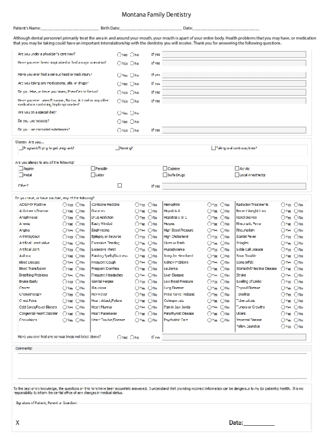Select Yes for Asthma
This screenshot has width=330, height=439.
[x=65, y=256]
